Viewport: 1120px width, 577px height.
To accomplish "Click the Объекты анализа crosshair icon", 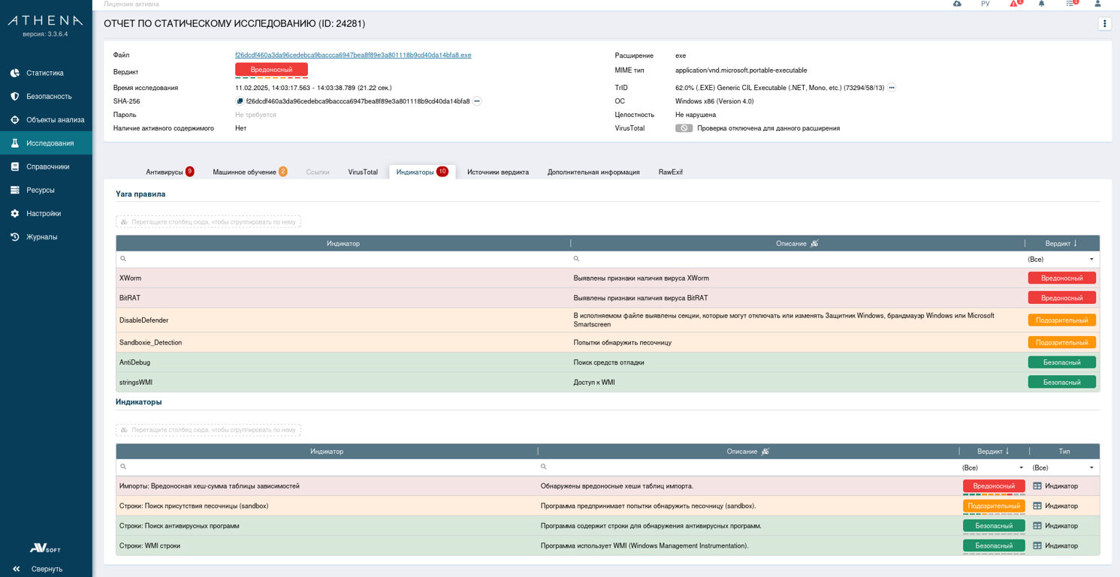I will (15, 120).
